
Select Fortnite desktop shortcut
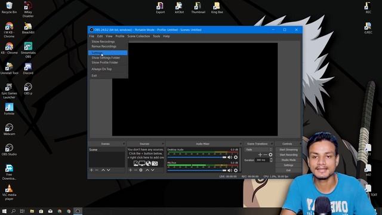9,109
